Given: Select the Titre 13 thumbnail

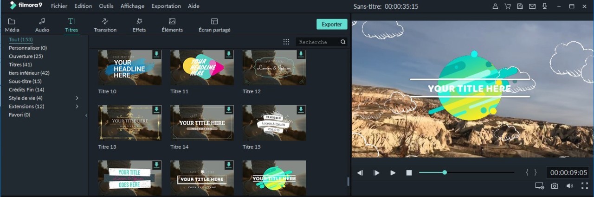Looking at the screenshot, I should tap(130, 123).
